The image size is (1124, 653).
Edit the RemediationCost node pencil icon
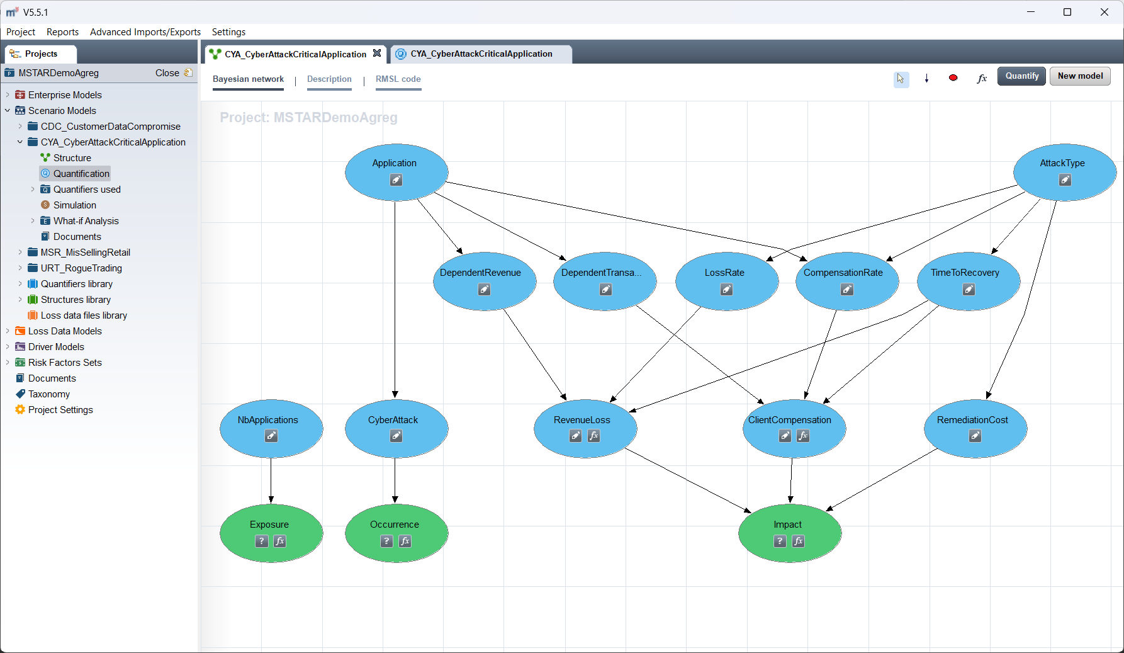(x=975, y=436)
